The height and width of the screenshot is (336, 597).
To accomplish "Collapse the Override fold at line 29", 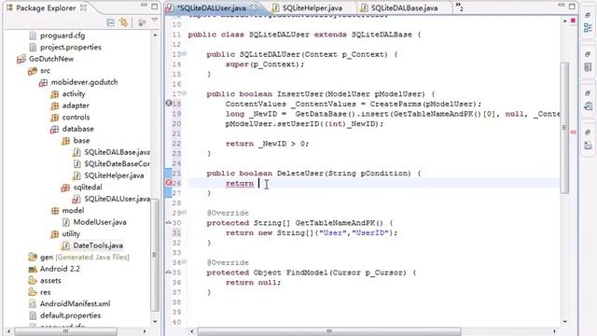I will point(185,212).
